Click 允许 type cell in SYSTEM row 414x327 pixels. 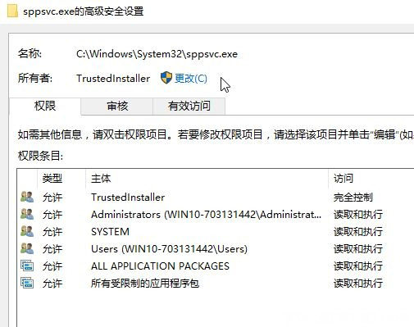coord(52,232)
